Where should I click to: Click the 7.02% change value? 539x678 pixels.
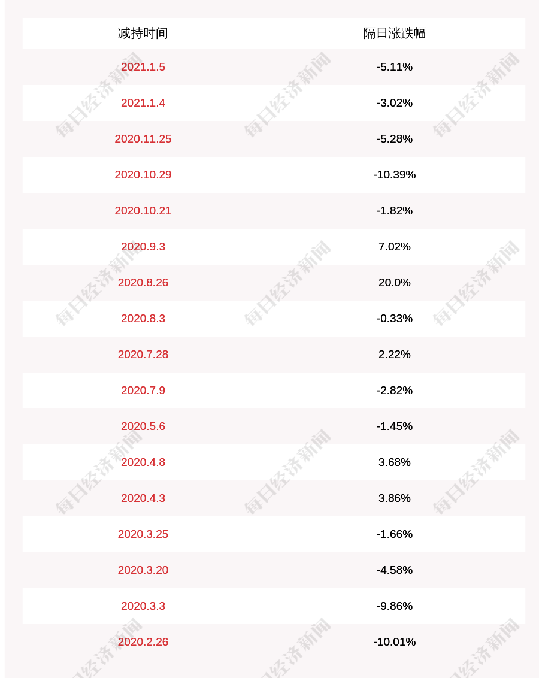tap(394, 247)
